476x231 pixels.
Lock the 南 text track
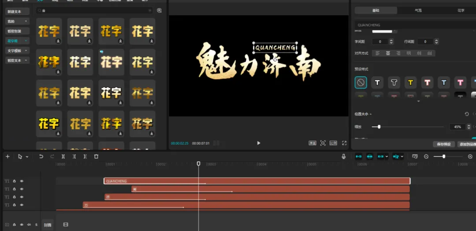click(x=14, y=189)
